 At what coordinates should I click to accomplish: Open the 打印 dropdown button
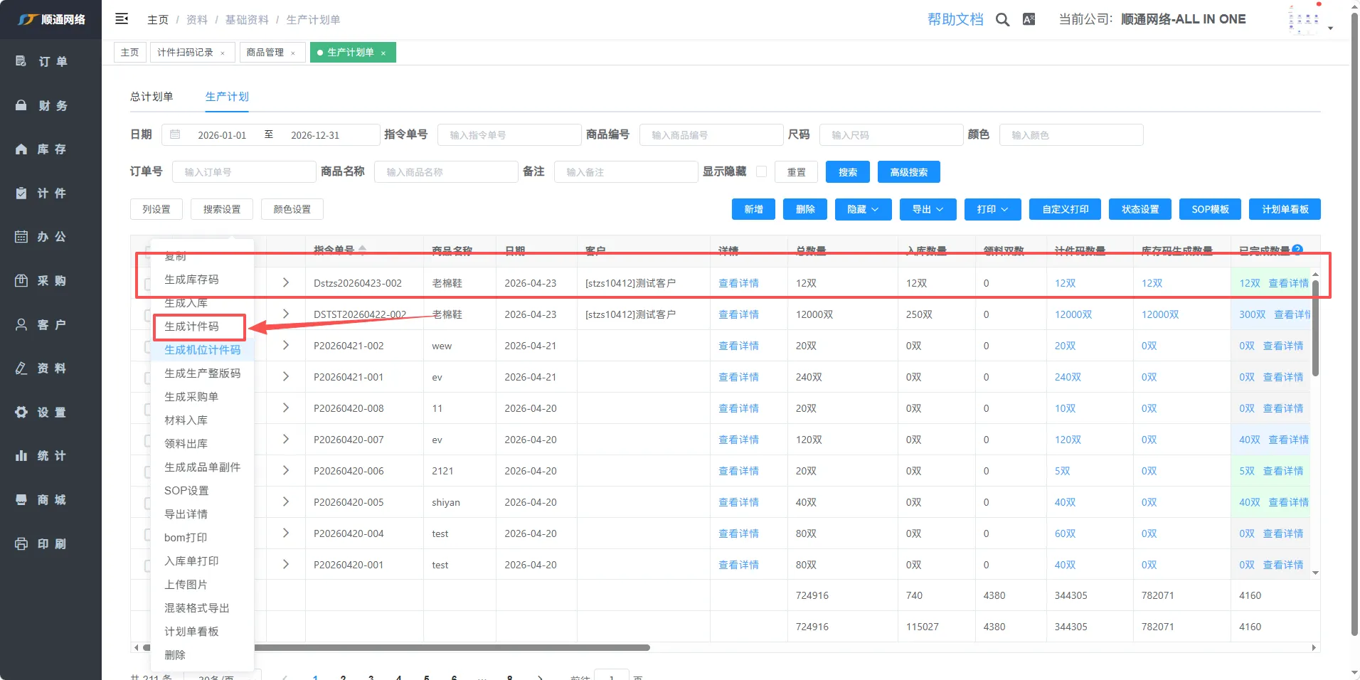(x=992, y=209)
